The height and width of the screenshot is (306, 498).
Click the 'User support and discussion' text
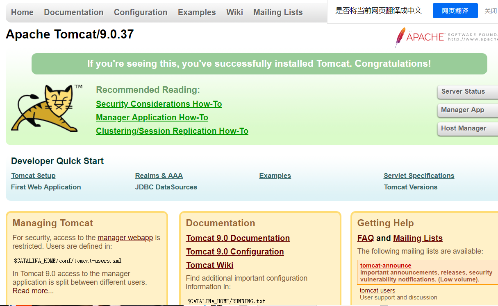398,297
